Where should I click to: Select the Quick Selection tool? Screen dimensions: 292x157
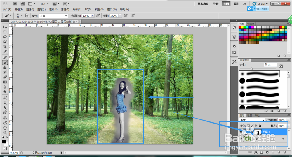pos(5,42)
